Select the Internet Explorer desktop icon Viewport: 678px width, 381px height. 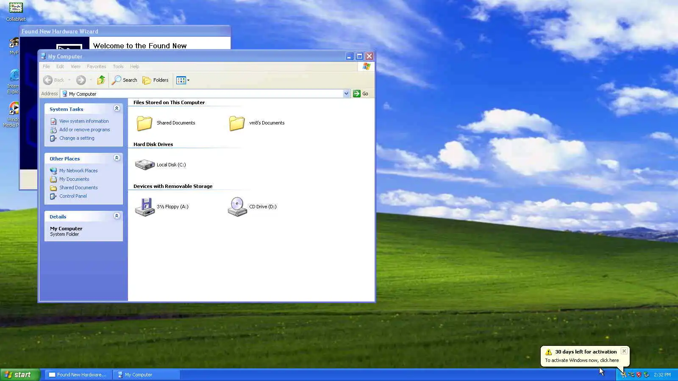tap(13, 81)
